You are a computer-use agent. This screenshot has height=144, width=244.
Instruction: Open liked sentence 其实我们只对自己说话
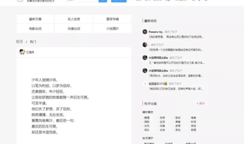(x=176, y=89)
